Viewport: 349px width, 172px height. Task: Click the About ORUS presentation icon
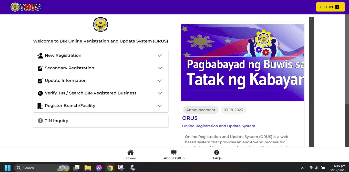coord(174,153)
